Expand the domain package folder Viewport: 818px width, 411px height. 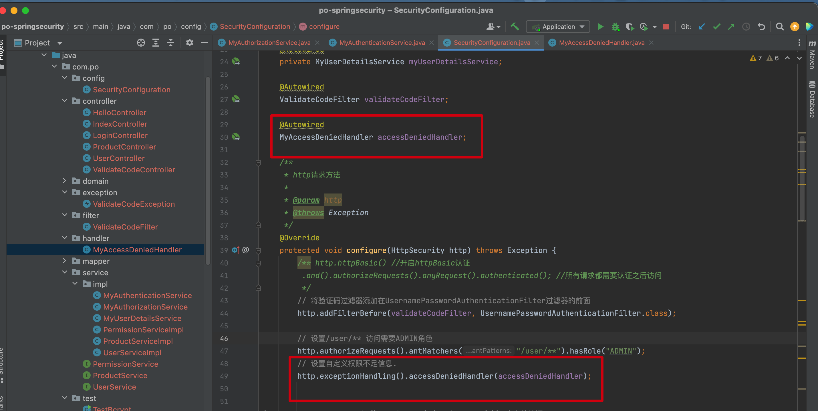[64, 181]
